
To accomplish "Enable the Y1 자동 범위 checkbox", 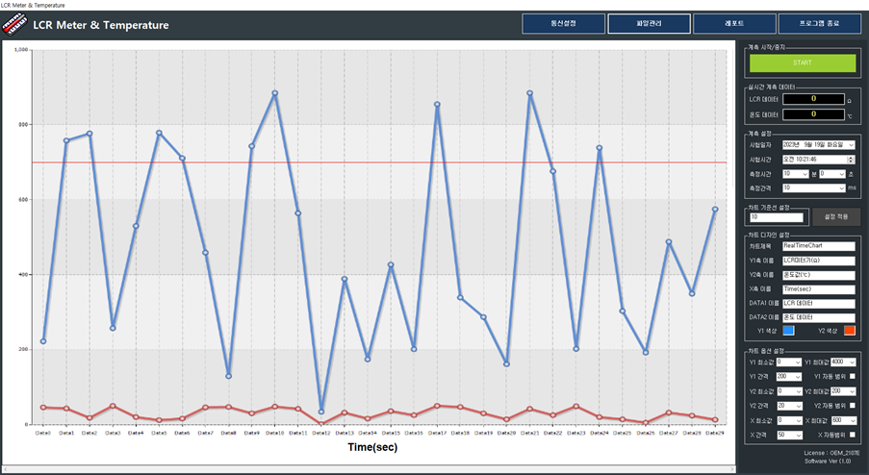I will click(x=853, y=377).
